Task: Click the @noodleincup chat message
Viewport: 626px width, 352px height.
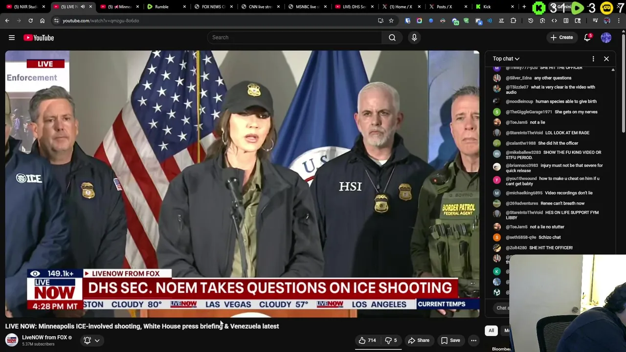Action: coord(551,102)
